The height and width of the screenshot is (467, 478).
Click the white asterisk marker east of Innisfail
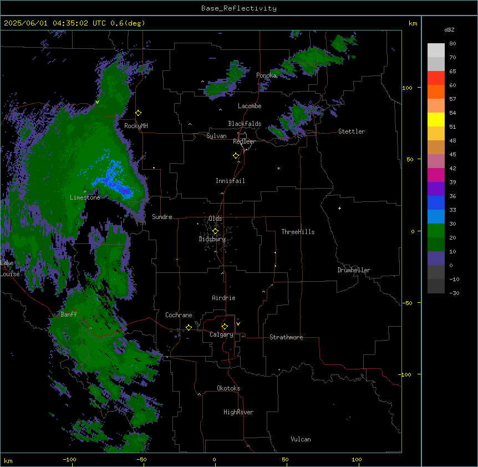(278, 169)
